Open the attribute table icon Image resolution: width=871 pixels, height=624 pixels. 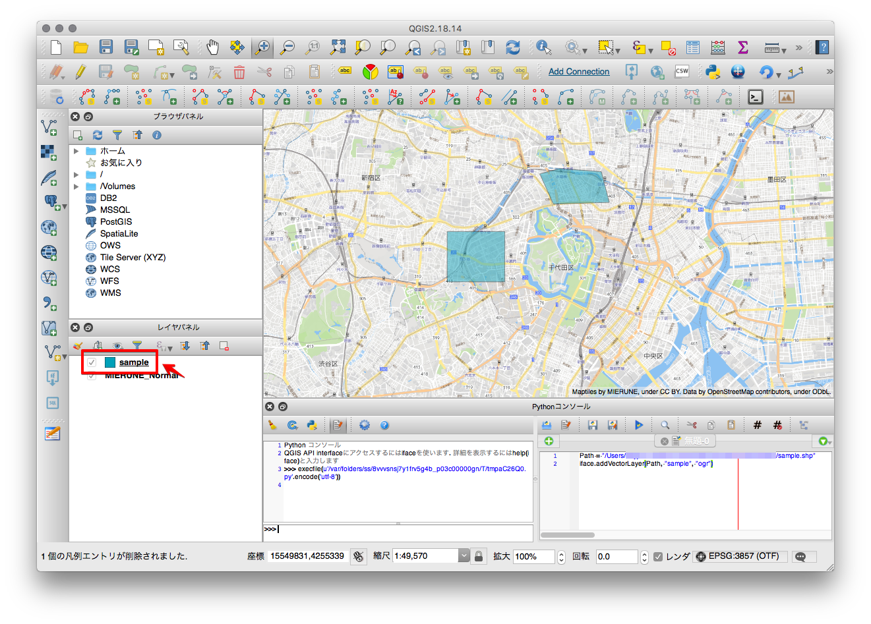click(x=693, y=47)
